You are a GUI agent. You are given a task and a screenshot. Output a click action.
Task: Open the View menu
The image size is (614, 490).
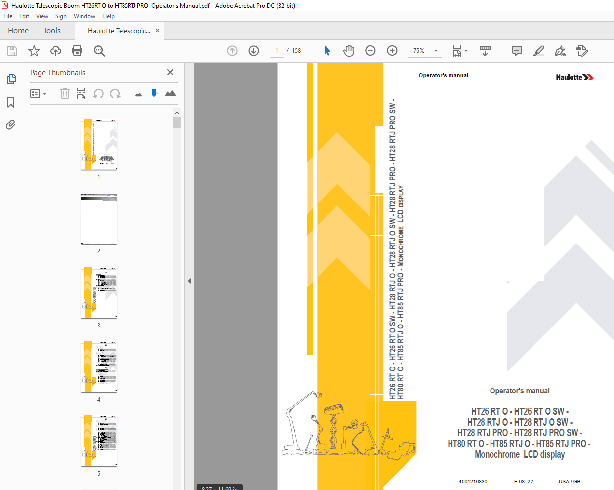point(42,16)
